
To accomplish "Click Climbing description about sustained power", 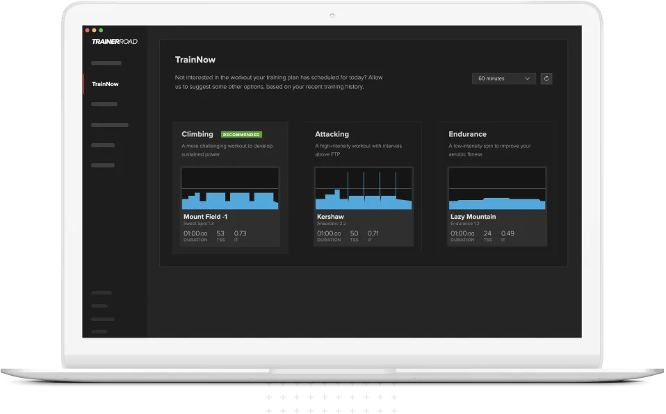I will coord(227,150).
